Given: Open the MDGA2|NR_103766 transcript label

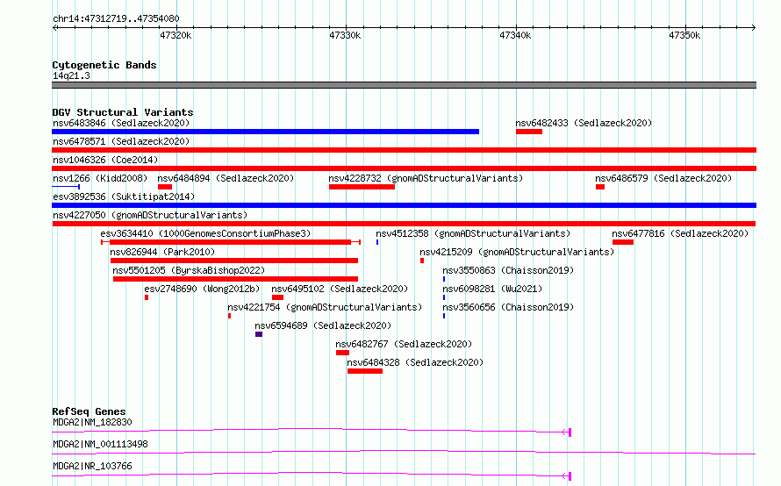Looking at the screenshot, I should point(92,466).
